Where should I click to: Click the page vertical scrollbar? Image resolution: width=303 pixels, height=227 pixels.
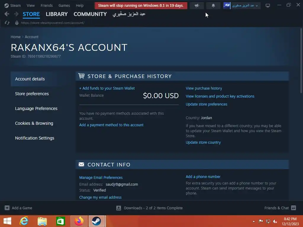[x=301, y=61]
